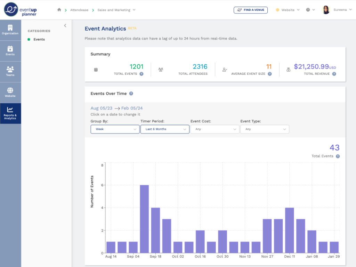Click the 11 average event size value
Screen dimensions: 356x267
269,66
